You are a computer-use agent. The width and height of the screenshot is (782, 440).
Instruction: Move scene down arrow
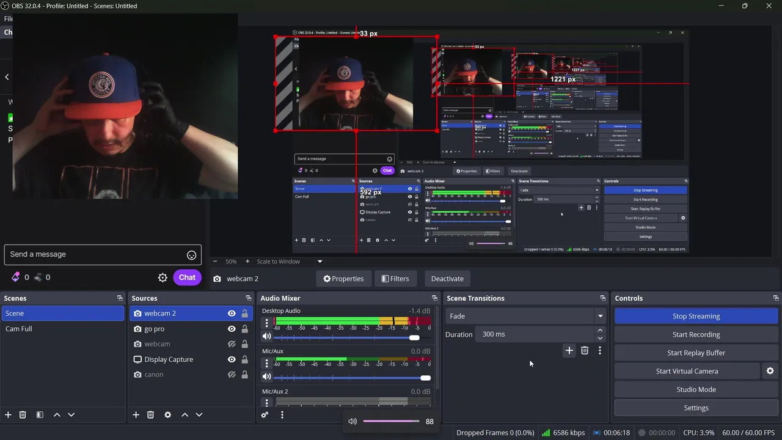point(71,415)
